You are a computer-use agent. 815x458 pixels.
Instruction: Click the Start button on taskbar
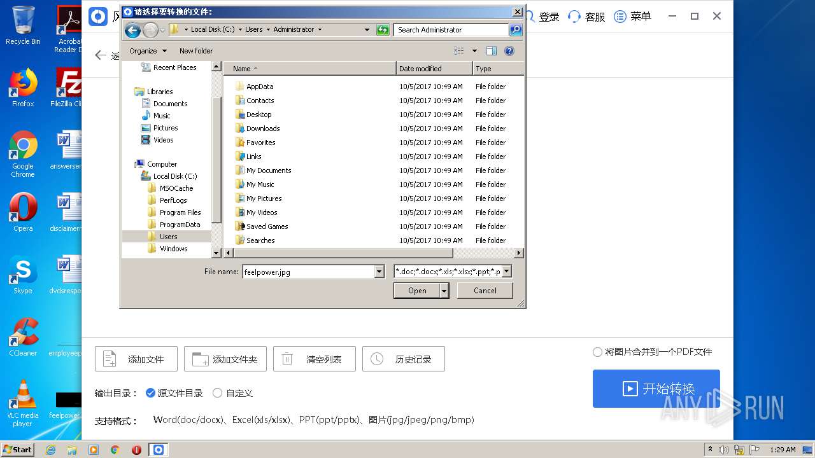click(18, 450)
